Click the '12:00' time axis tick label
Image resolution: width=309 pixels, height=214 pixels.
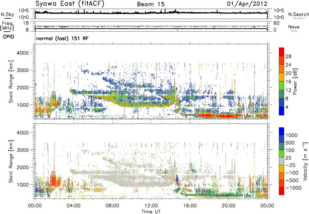[151, 206]
